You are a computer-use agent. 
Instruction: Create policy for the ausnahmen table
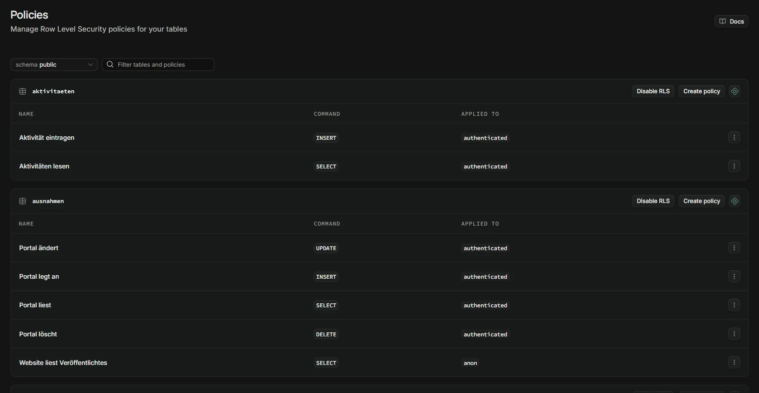[x=701, y=201]
